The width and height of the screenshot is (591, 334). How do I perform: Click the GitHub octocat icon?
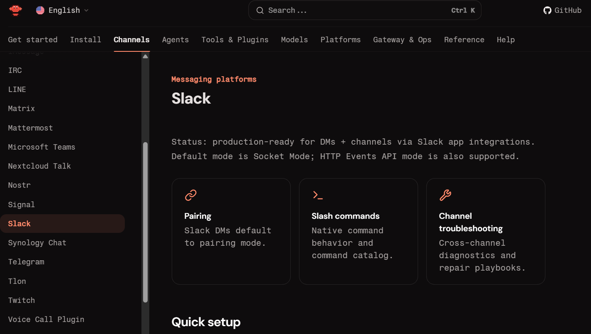point(547,10)
